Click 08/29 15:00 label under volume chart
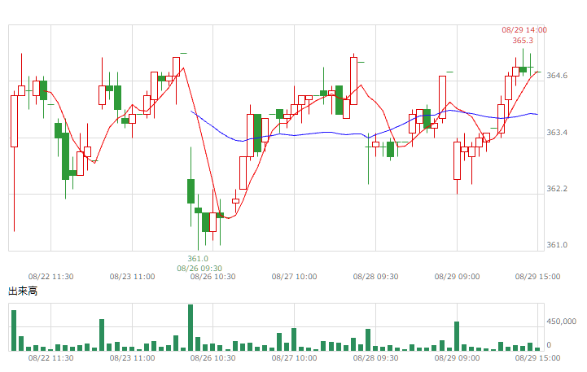Image resolution: width=587 pixels, height=372 pixels. tap(537, 358)
